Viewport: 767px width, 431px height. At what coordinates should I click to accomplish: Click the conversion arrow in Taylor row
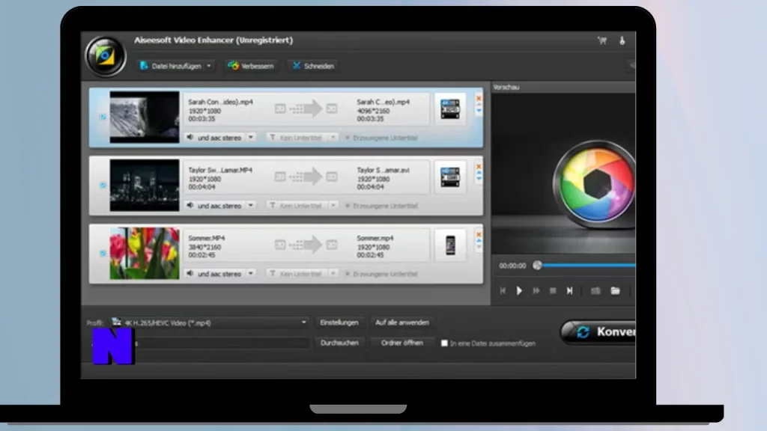[x=306, y=177]
